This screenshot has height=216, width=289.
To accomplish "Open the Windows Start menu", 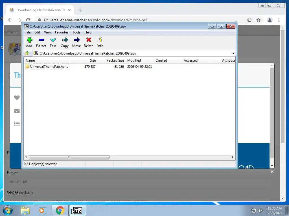I will pyautogui.click(x=8, y=210).
